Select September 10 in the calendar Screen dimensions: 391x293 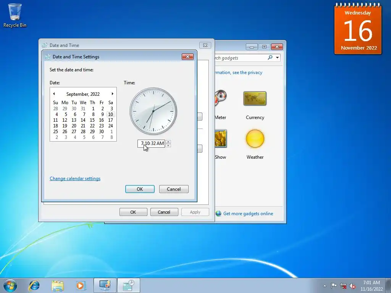[110, 114]
